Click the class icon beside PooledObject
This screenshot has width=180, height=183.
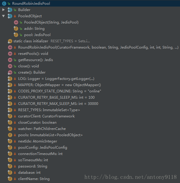[10, 16]
